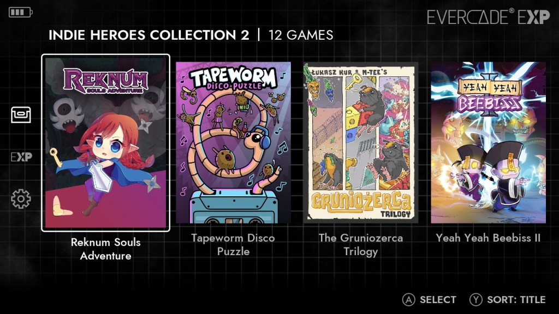Select the Tapeworm Disco Puzzle cover art

[x=233, y=142]
